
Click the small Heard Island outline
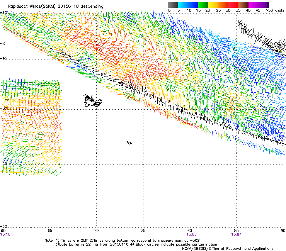(x=129, y=143)
